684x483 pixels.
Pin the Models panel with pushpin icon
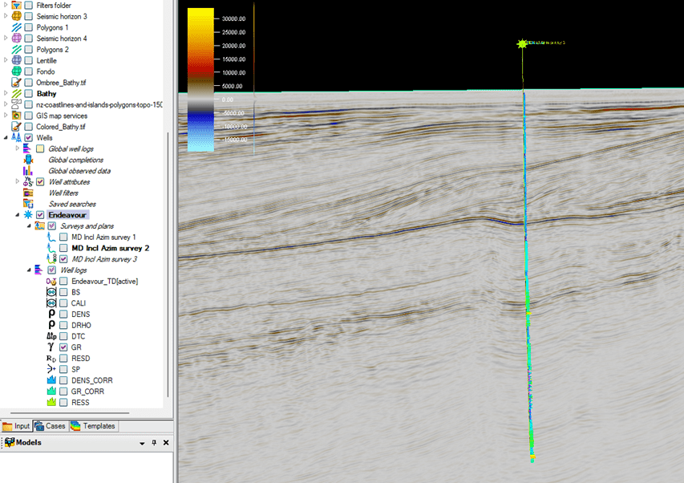click(154, 443)
